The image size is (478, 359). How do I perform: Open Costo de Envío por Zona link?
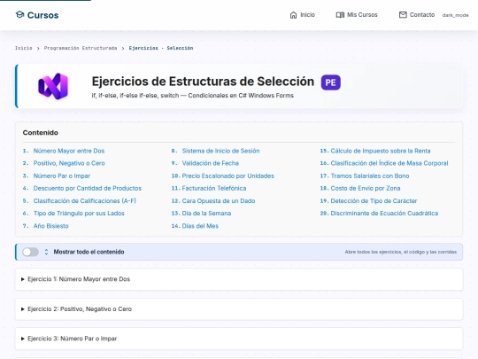click(366, 188)
